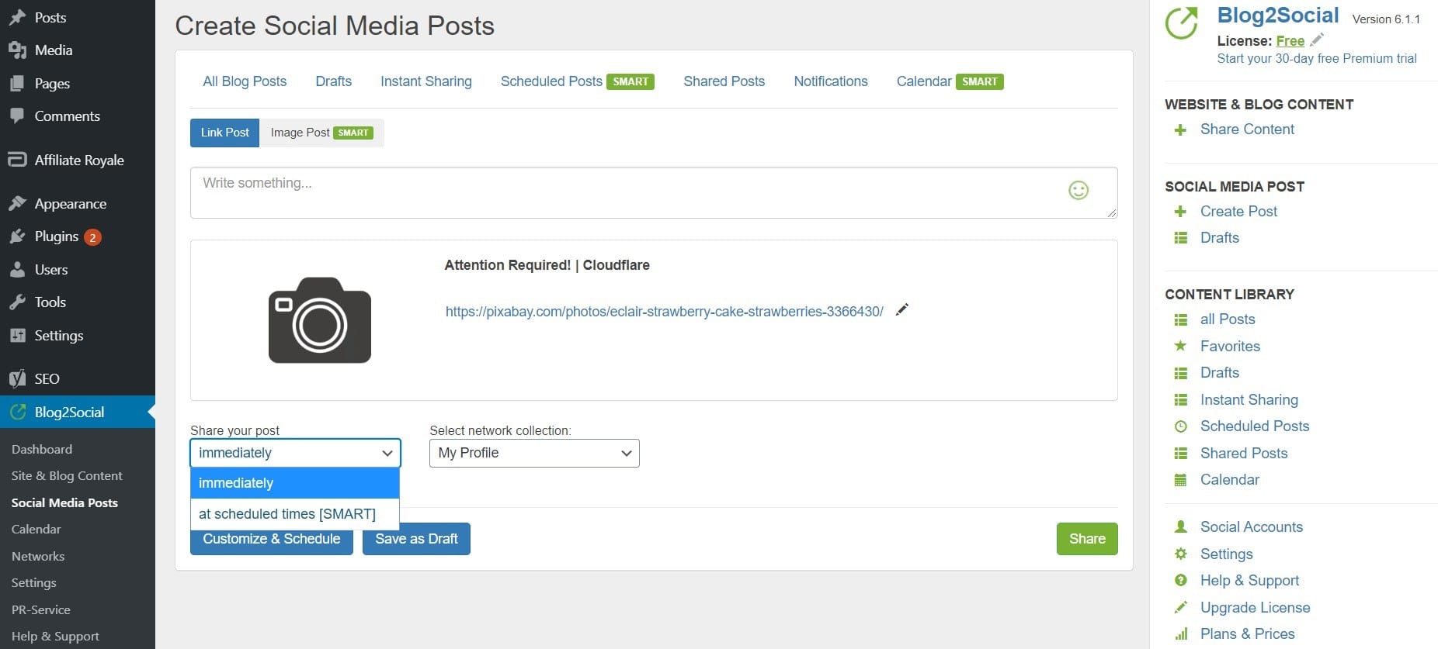Click the star icon beside Favorites
Viewport: 1438px width, 649px height.
tap(1180, 346)
